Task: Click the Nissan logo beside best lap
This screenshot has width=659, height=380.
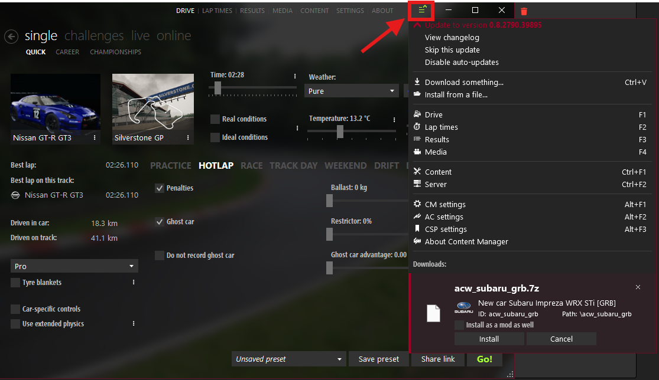Action: (15, 195)
